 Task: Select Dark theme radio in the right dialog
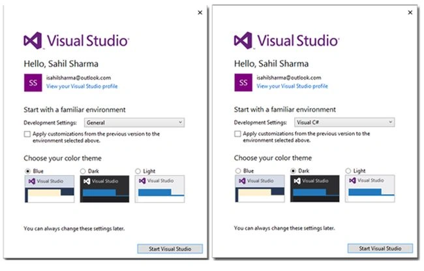tap(293, 171)
